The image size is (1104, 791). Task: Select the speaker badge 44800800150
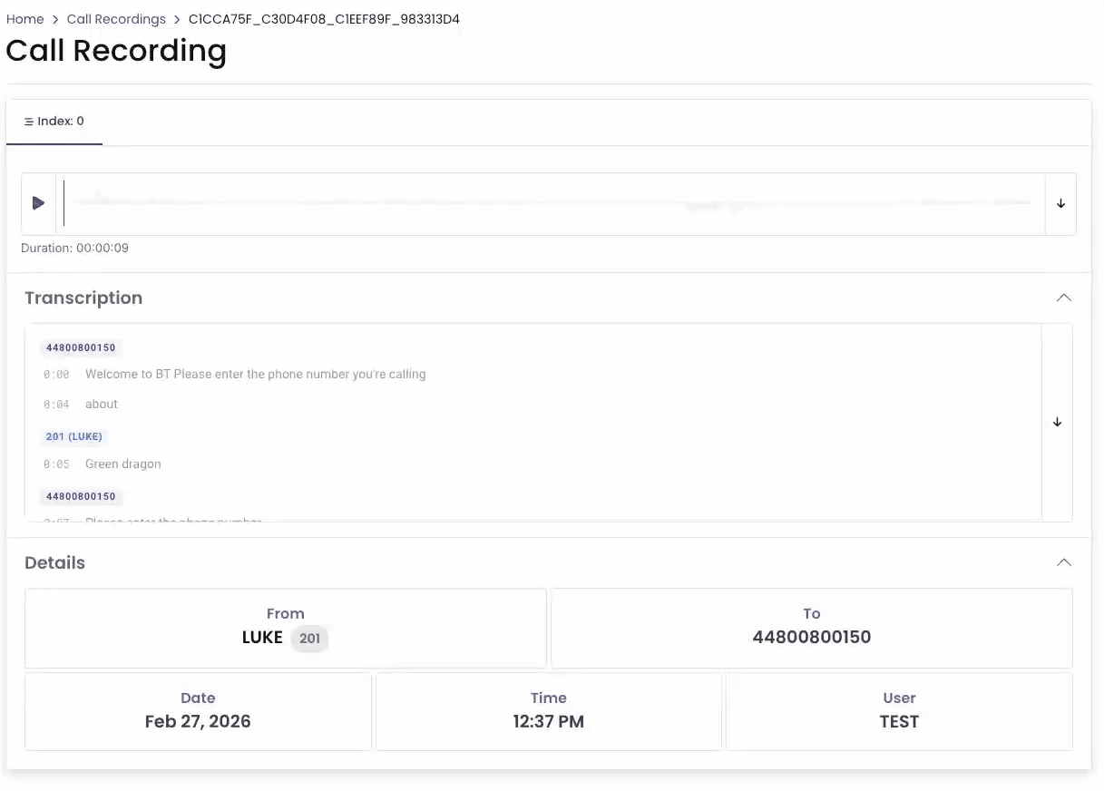[x=81, y=347]
